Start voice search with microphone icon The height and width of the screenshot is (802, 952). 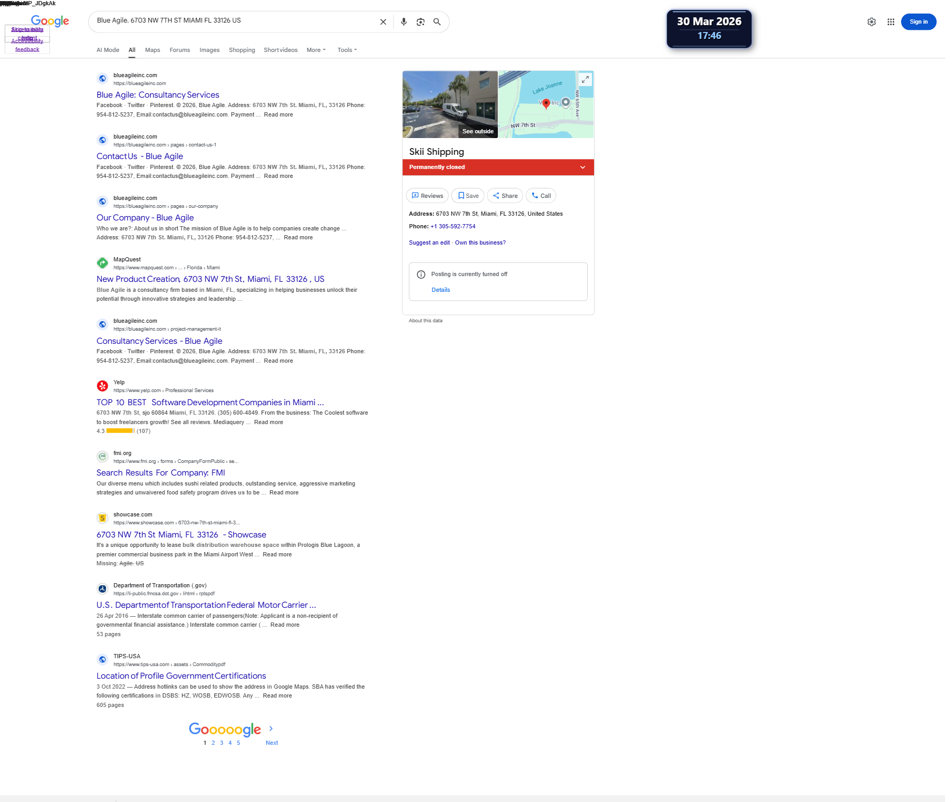404,22
